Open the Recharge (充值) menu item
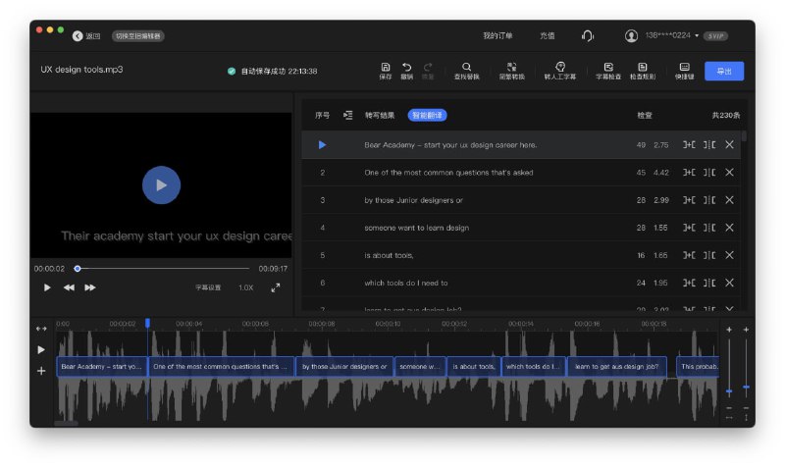 [547, 35]
